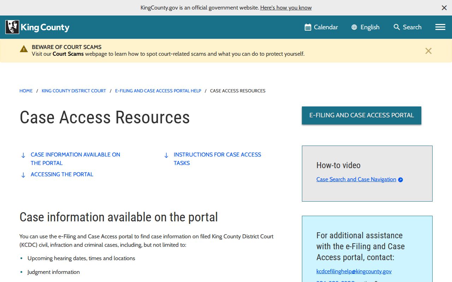Jump to Case Information Available on the Portal

tap(76, 159)
